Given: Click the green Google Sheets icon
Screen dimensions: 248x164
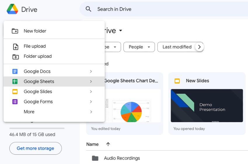Looking at the screenshot, I should click(x=15, y=81).
